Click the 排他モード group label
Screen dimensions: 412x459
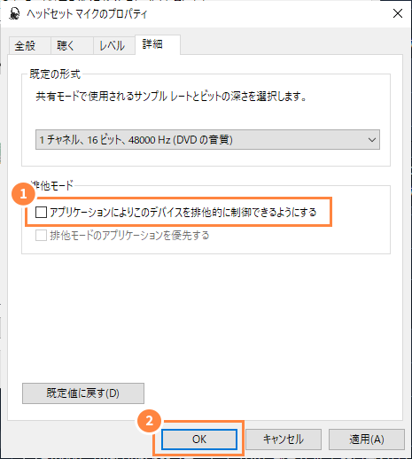[51, 186]
